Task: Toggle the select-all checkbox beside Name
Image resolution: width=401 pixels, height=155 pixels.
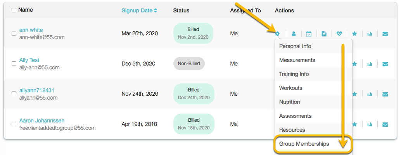Action: tap(14, 10)
